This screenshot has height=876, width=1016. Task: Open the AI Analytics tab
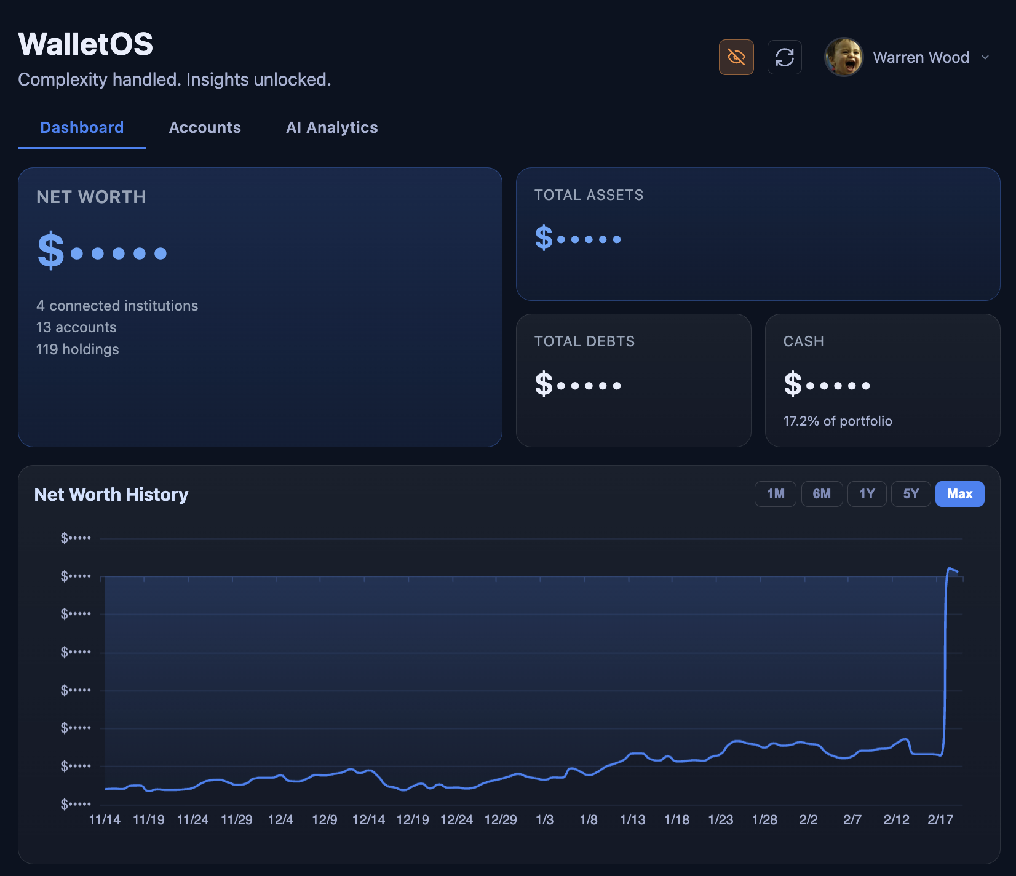click(331, 127)
